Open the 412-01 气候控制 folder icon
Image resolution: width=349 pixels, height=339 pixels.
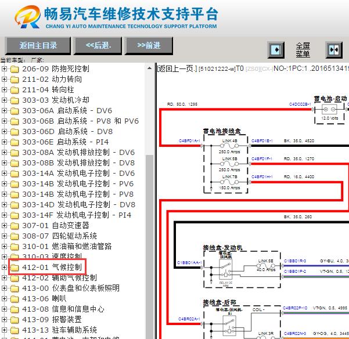click(15, 268)
